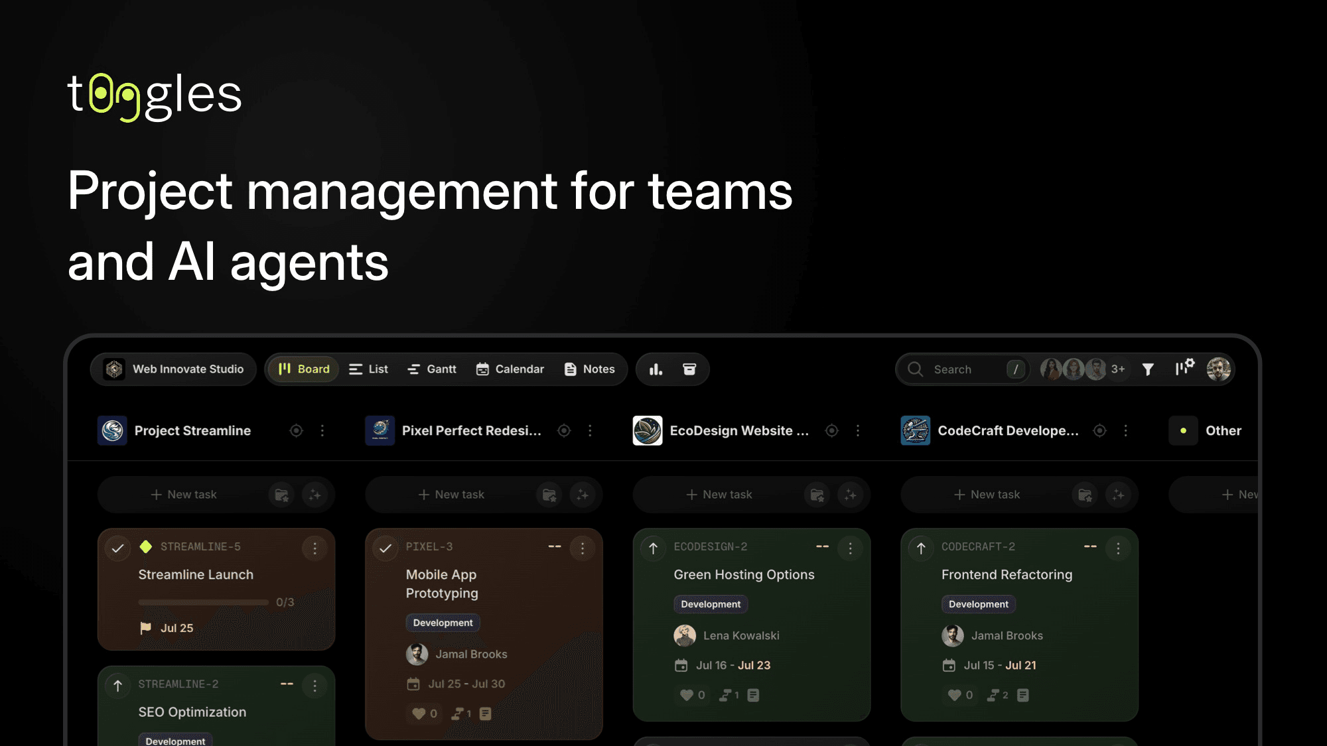Click the calendar icon beside Jul 25 - Jul 30
1327x746 pixels.
click(x=413, y=684)
